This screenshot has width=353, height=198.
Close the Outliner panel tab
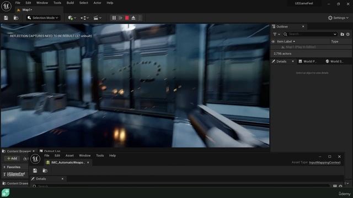[x=303, y=26]
